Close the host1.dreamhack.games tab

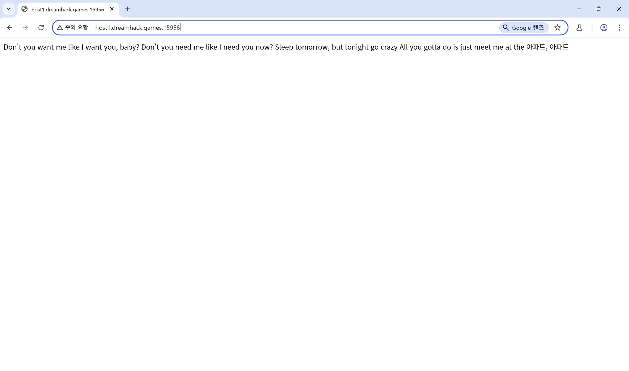(x=112, y=9)
